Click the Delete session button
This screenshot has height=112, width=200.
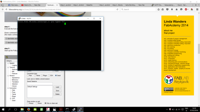pyautogui.click(x=57, y=94)
